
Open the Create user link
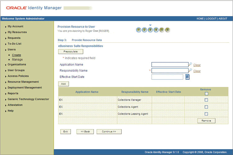[16, 55]
